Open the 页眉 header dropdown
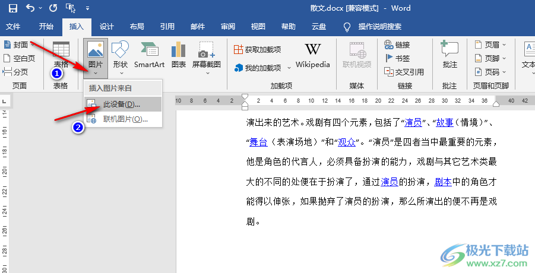This screenshot has width=535, height=273. (490, 45)
